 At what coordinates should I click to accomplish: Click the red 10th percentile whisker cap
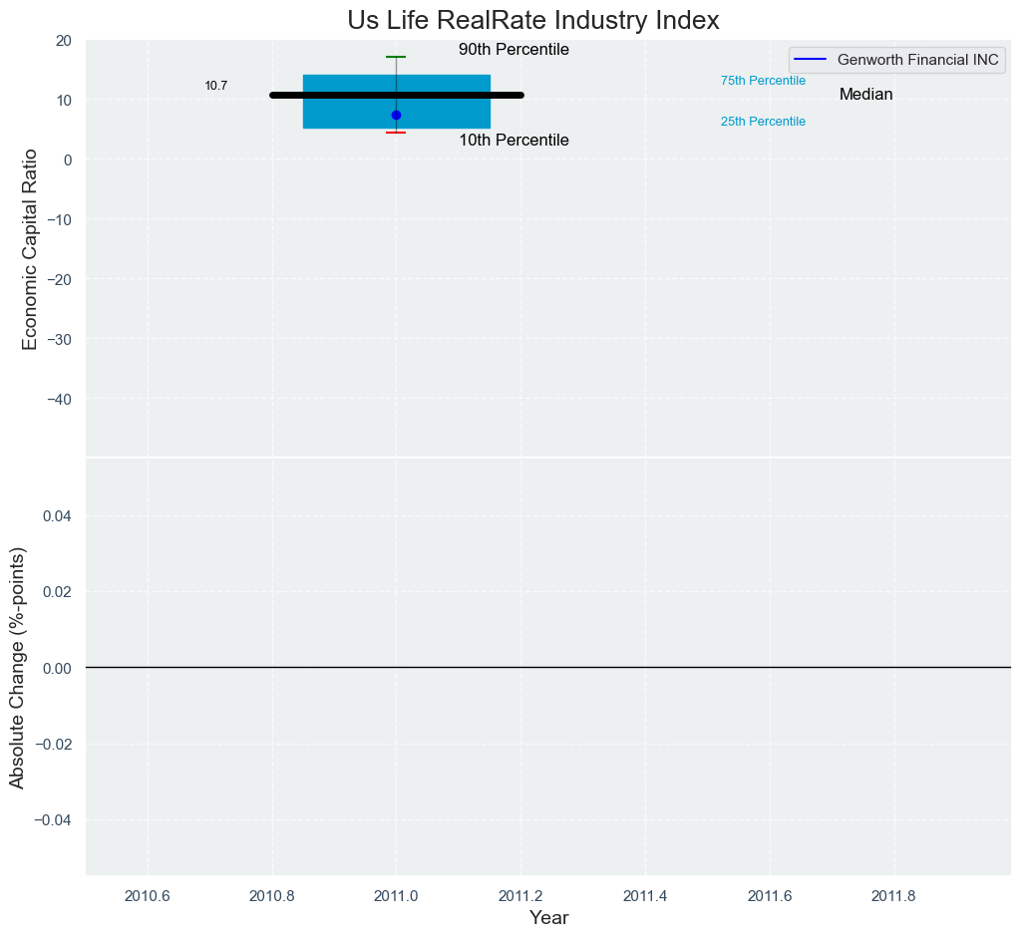[x=396, y=133]
